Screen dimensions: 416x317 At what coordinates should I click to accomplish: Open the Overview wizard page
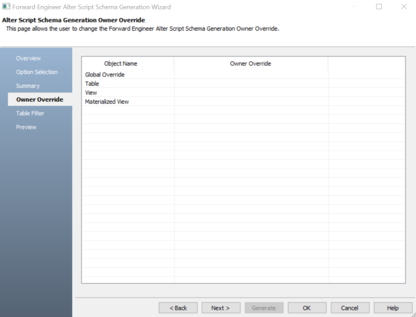[29, 58]
